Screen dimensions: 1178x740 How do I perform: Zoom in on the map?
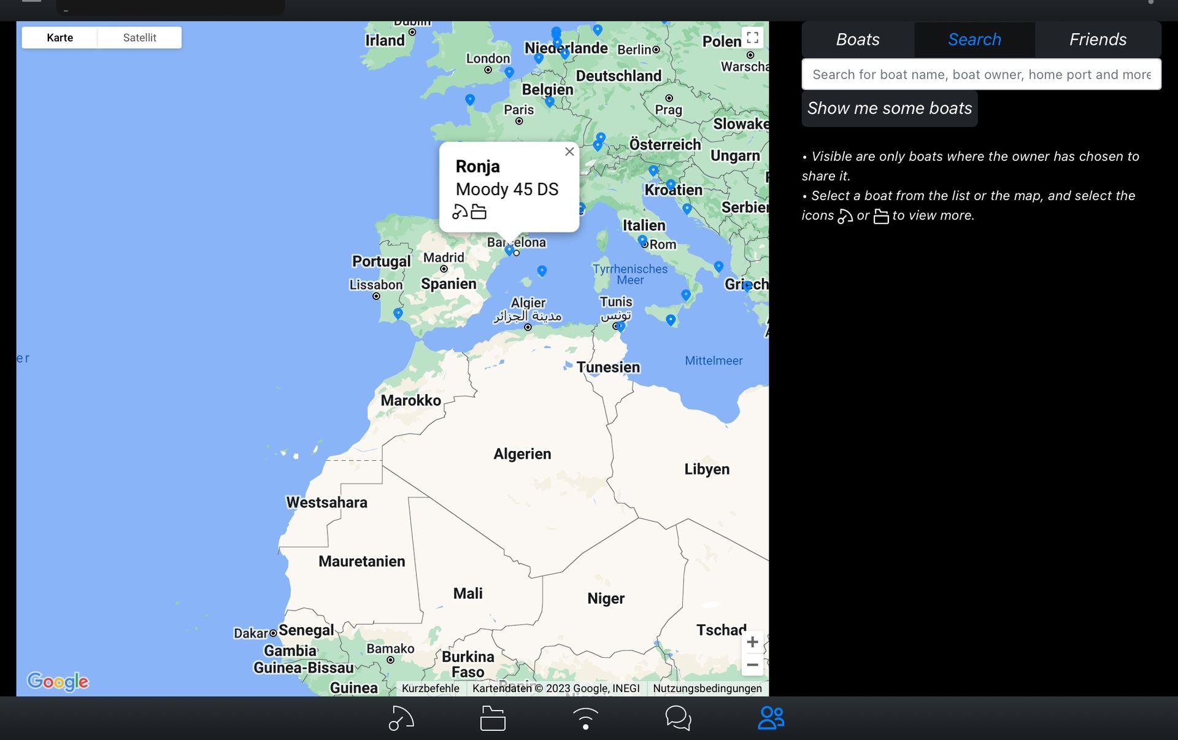click(752, 642)
